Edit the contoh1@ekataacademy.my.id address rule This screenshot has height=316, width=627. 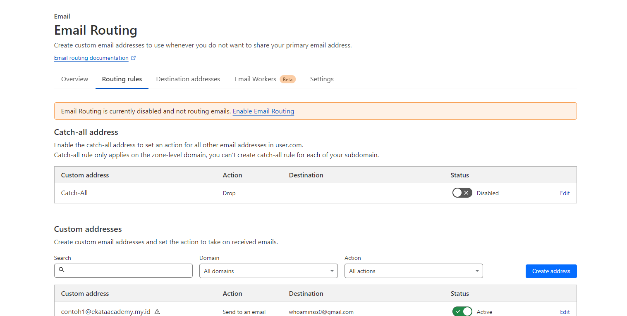click(565, 312)
